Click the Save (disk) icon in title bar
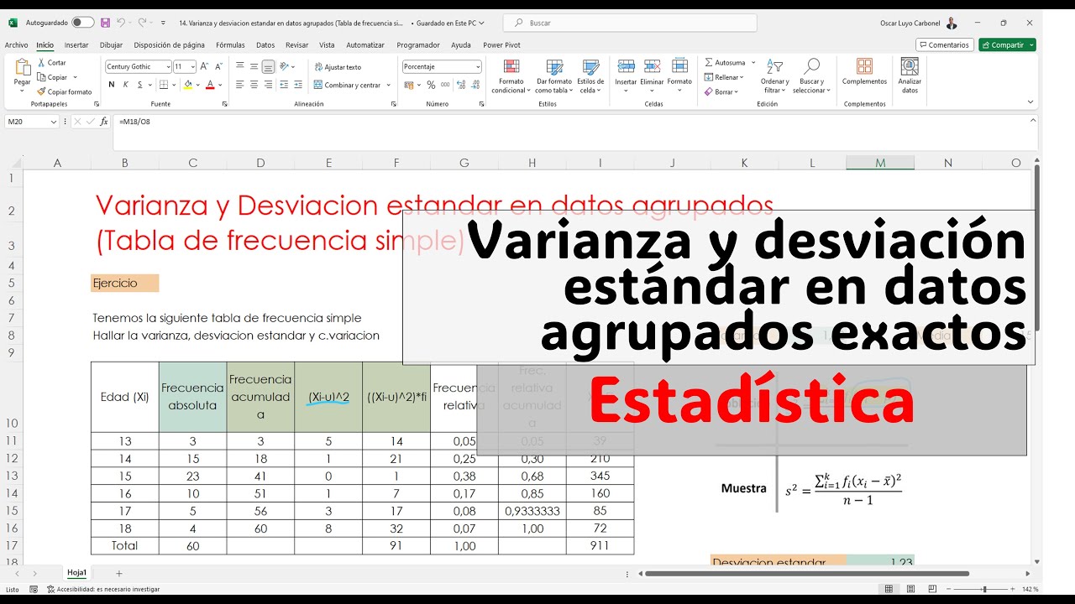Screen dimensions: 1075x604 pyautogui.click(x=105, y=23)
